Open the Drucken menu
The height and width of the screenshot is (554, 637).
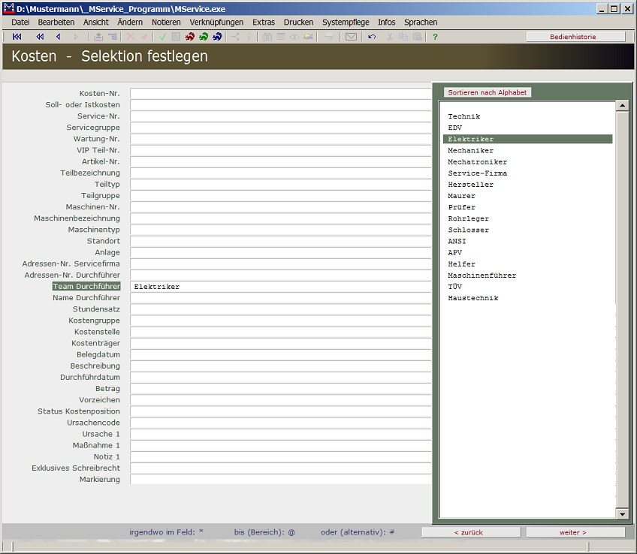tap(298, 23)
